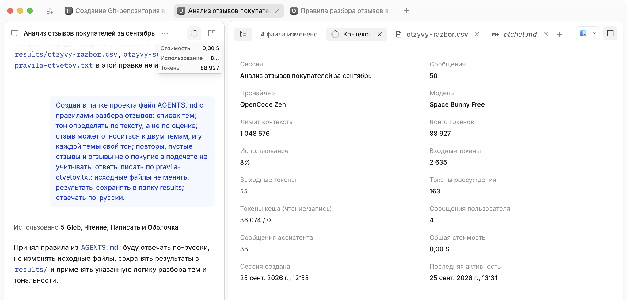Toggle the right sidebar panel icon
The height and width of the screenshot is (300, 627).
click(x=610, y=33)
